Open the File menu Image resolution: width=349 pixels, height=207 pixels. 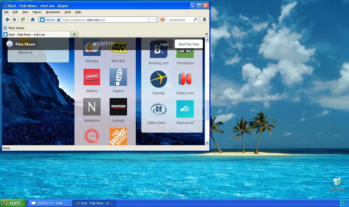point(6,12)
